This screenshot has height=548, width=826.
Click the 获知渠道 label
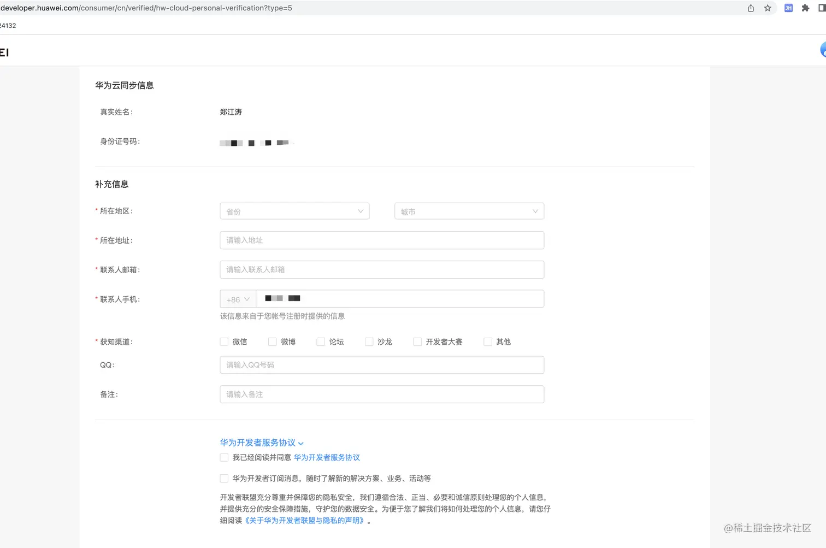point(116,342)
